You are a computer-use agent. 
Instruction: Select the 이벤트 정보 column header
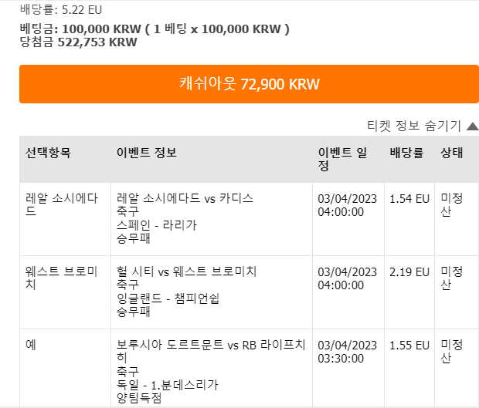click(147, 153)
